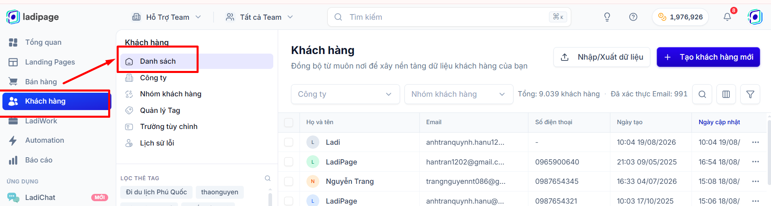
Task: Click the Email column header
Action: click(434, 122)
